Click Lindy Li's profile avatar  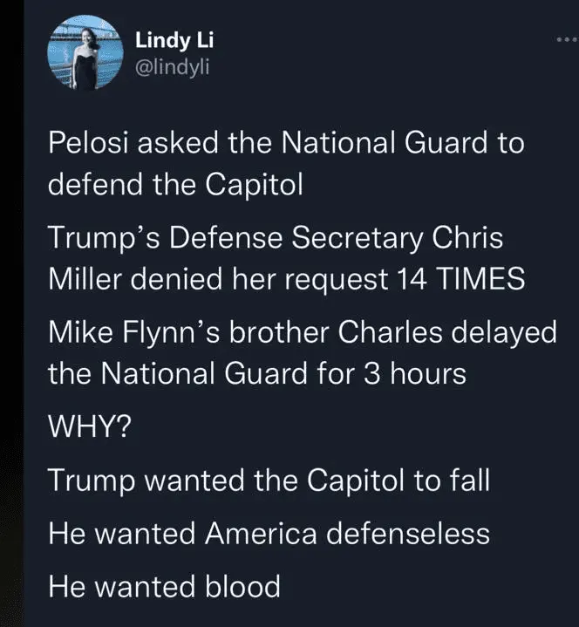84,54
